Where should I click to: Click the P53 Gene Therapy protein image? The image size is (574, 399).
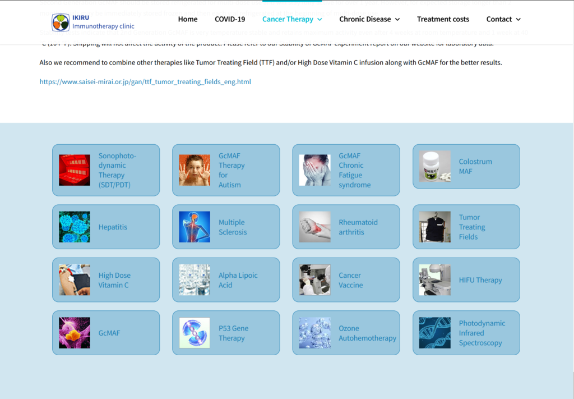(195, 333)
